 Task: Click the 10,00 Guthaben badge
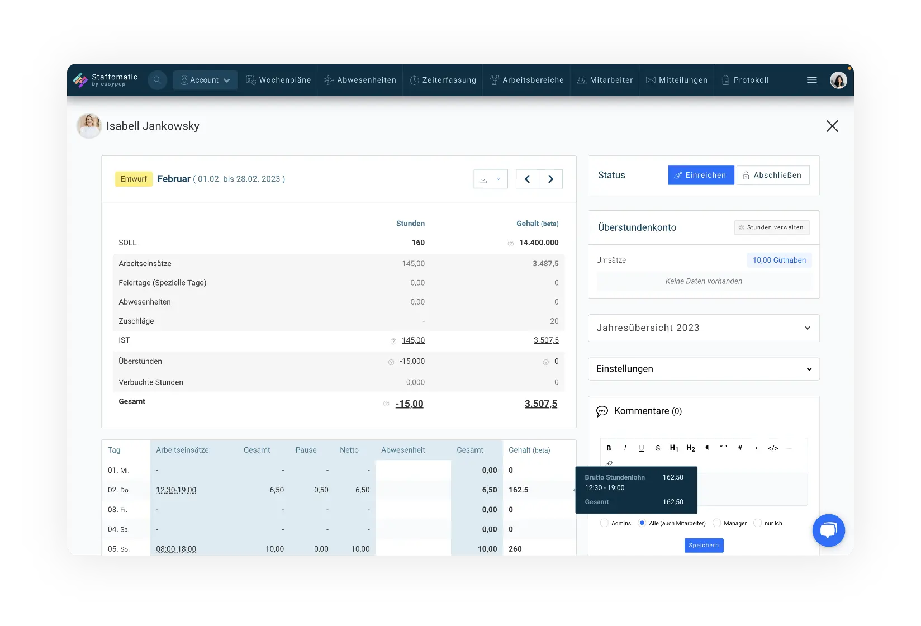779,260
